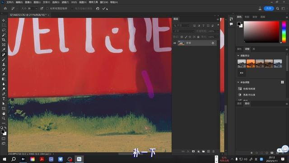Select the Blur tool
289x163 pixels.
point(4,84)
